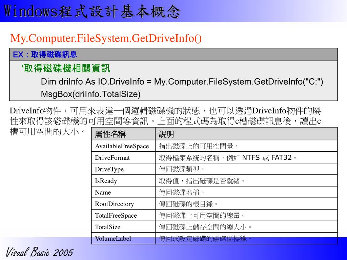Click the description '指出磁碟上的可用空間量。'
The height and width of the screenshot is (260, 347).
pyautogui.click(x=199, y=146)
